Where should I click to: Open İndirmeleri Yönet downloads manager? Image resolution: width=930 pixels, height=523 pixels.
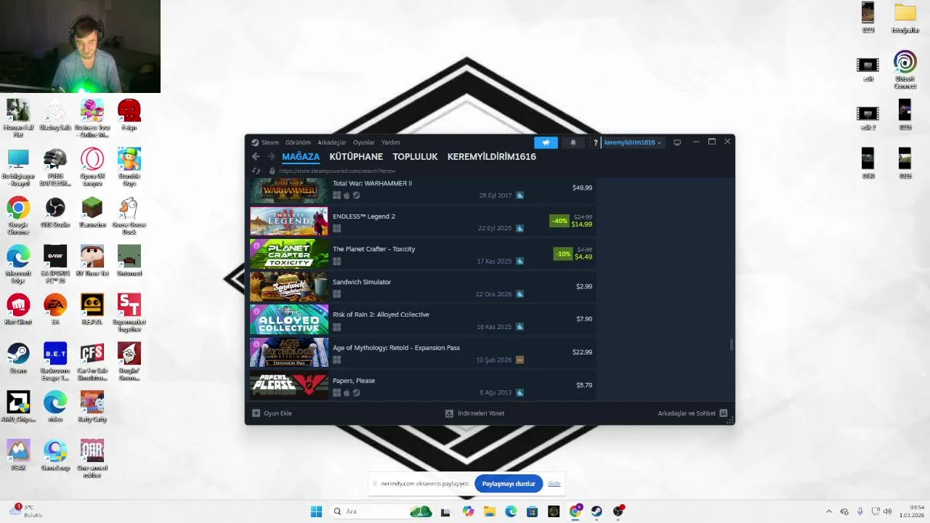click(475, 413)
